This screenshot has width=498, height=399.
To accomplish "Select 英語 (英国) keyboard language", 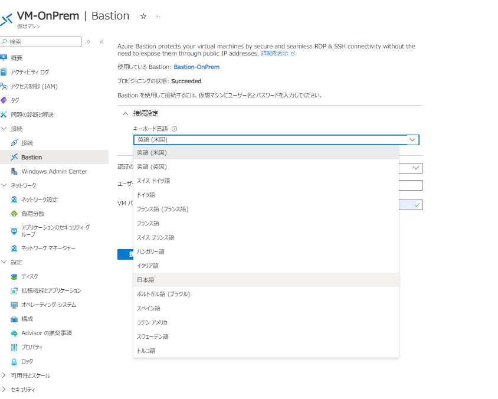I will click(x=266, y=167).
